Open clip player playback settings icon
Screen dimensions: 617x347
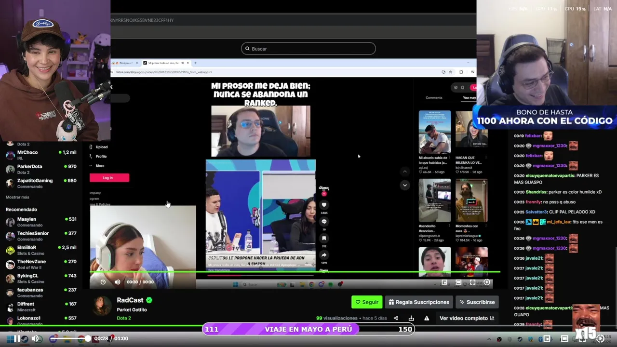[487, 282]
